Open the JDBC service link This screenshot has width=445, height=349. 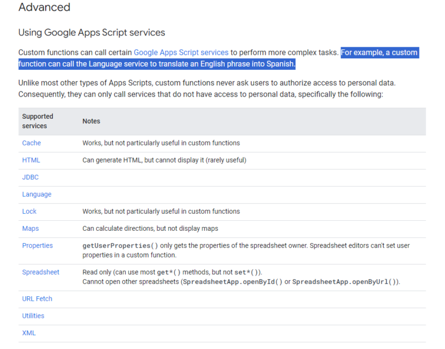point(31,178)
